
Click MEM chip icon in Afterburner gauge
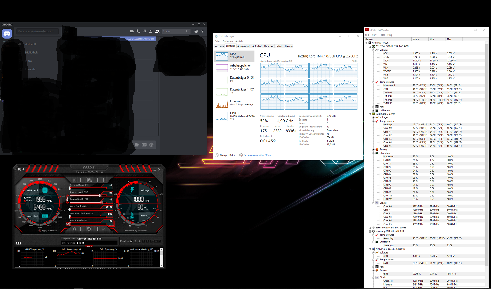click(x=45, y=216)
